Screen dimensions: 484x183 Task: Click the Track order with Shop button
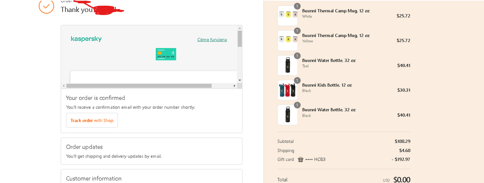click(92, 120)
